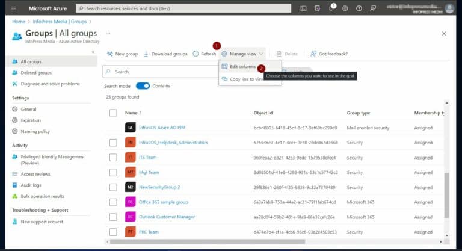Viewport: 462px width, 251px height.
Task: Open Privileged Identity Management (Preview)
Action: coord(52,160)
